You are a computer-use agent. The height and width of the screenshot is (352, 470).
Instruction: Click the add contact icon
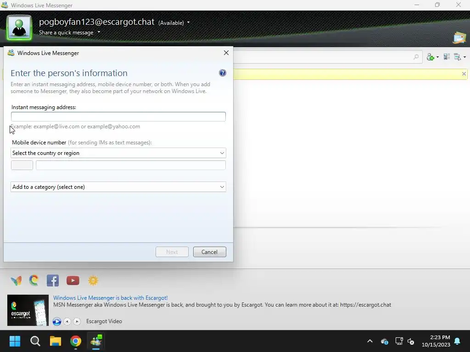(431, 57)
